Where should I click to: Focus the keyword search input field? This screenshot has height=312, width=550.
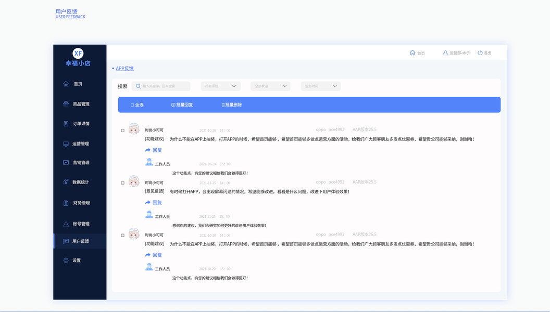pyautogui.click(x=161, y=86)
